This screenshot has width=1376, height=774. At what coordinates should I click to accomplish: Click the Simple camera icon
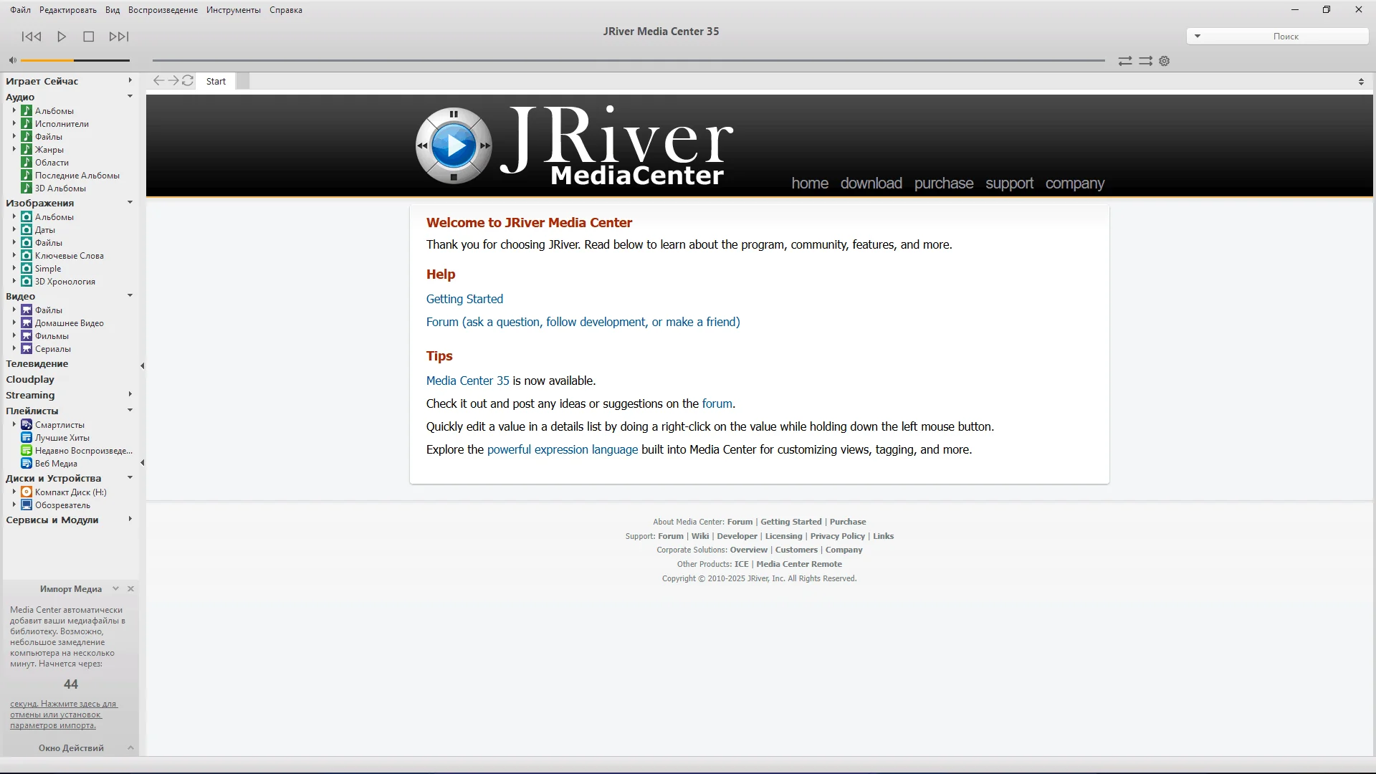(x=27, y=269)
